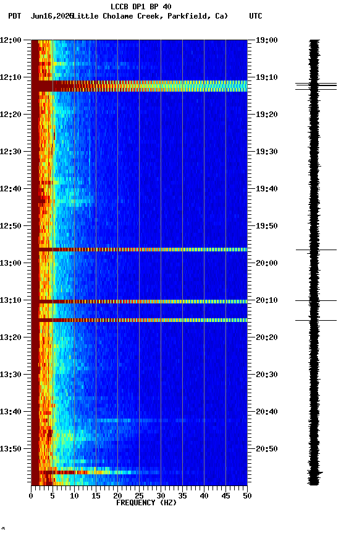
Task: Click the "FREQUENCY (HZ)" axis title
Action: click(146, 503)
